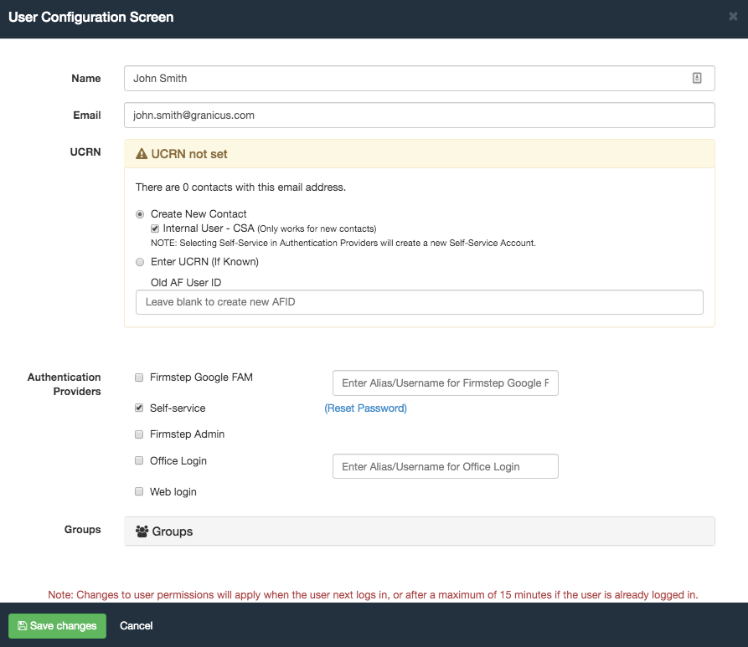
Task: Click the contact icon inside the Name field
Action: (x=697, y=78)
